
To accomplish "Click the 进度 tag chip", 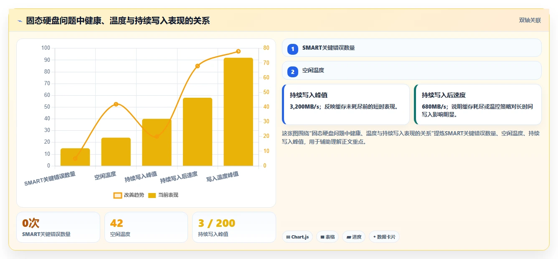I will click(x=354, y=237).
